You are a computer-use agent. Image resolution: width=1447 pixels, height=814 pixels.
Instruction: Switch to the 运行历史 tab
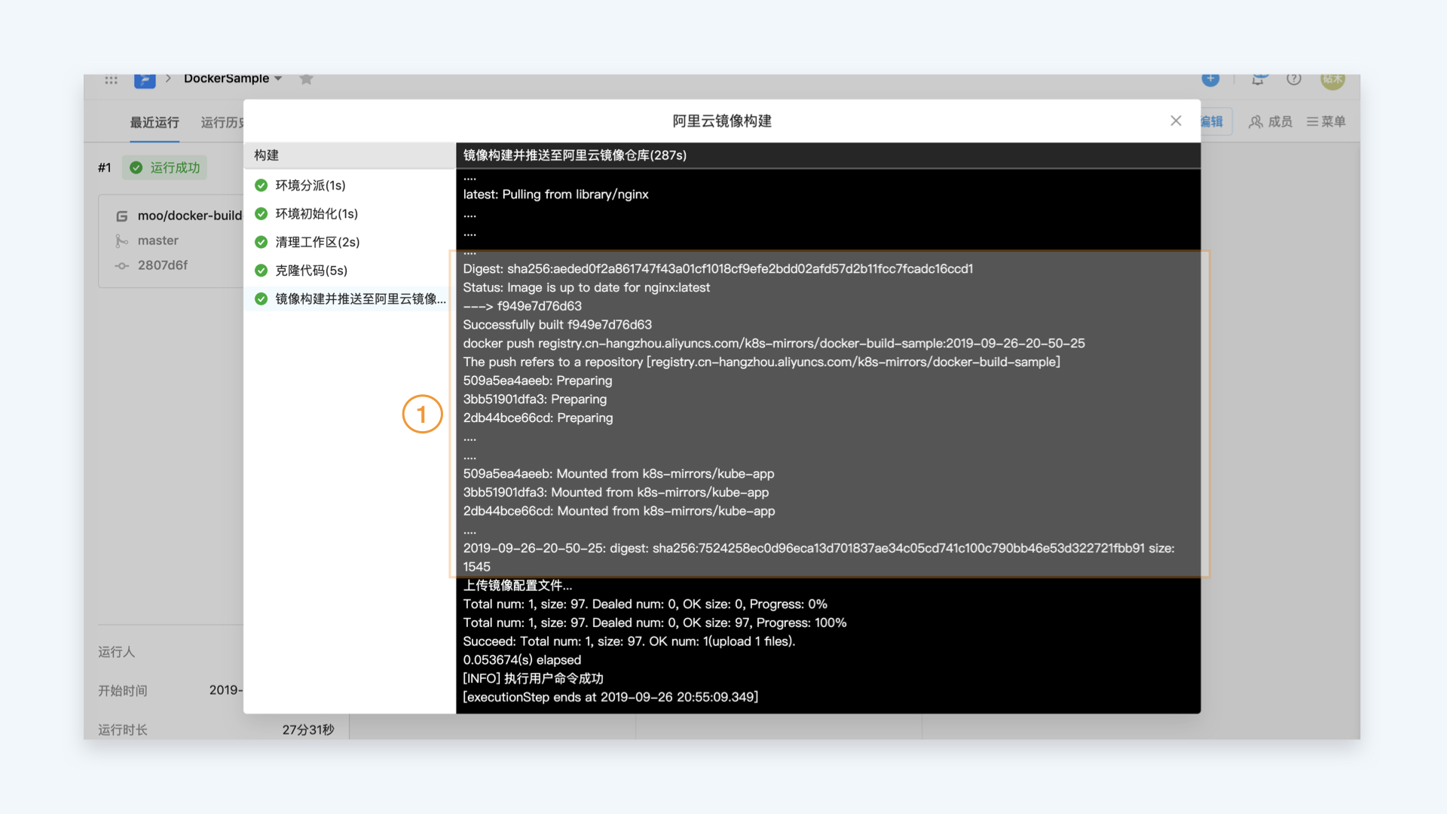tap(222, 122)
